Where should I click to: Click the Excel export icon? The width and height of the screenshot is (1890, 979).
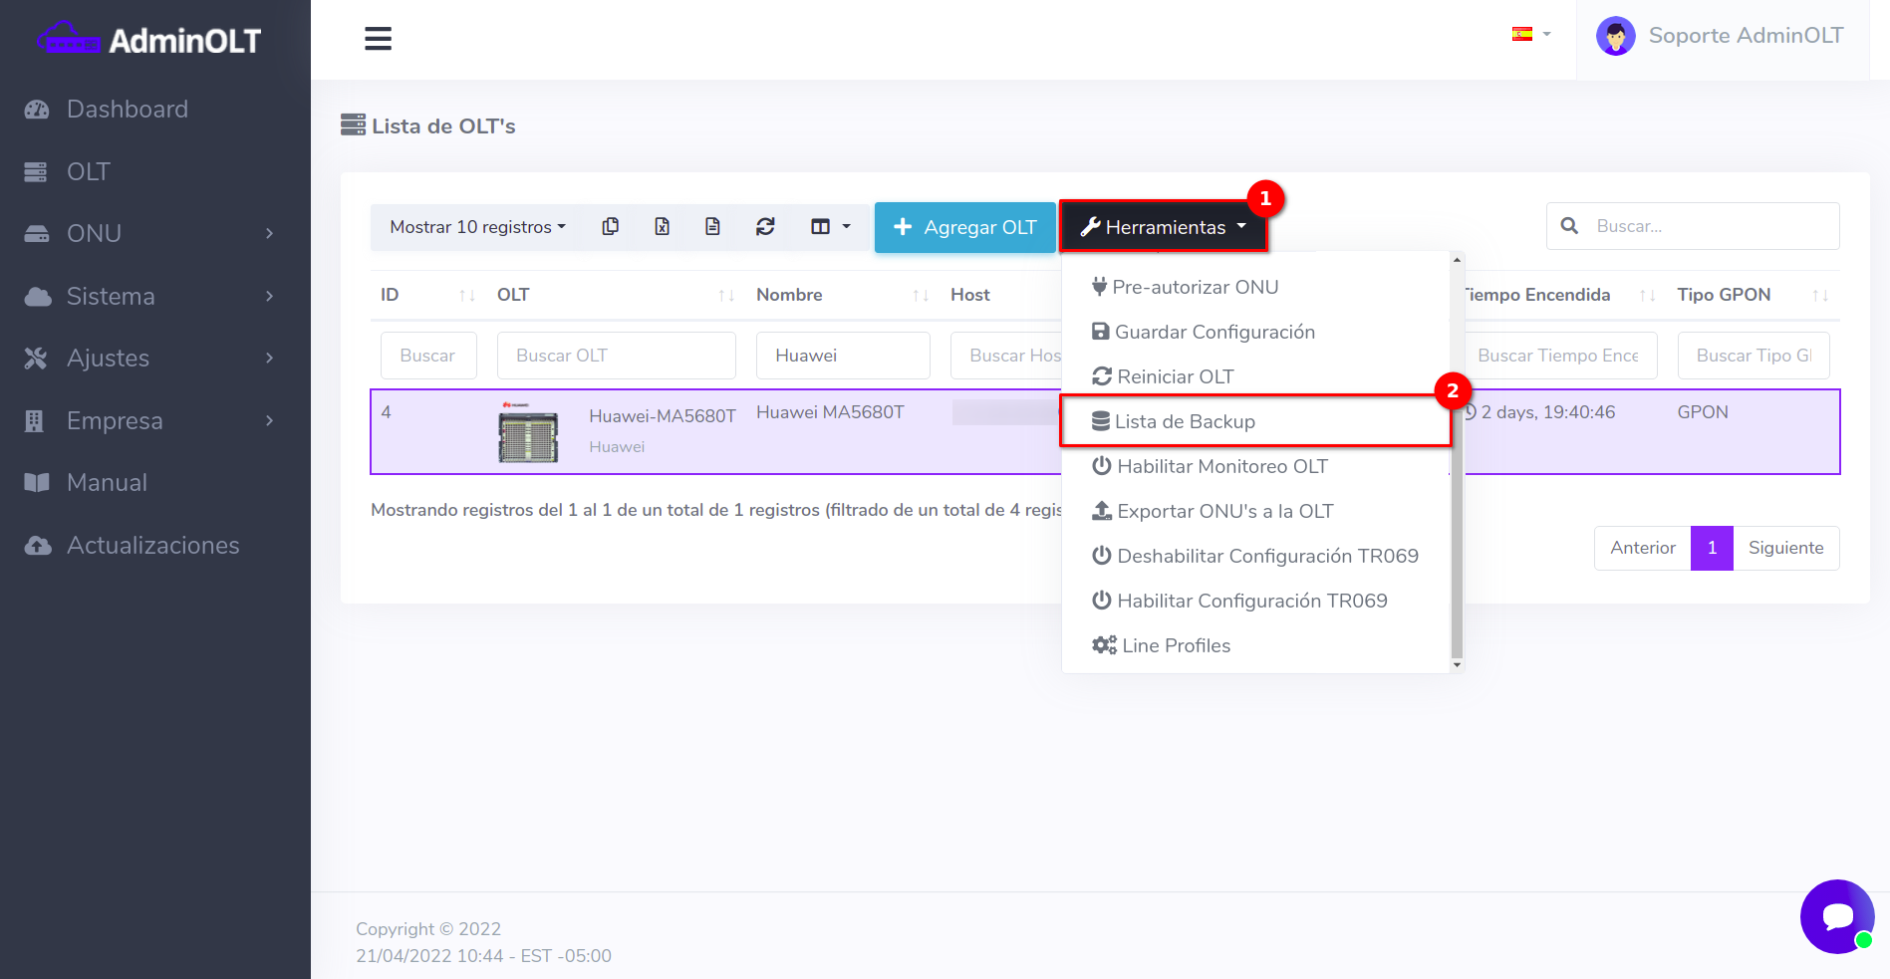662,227
